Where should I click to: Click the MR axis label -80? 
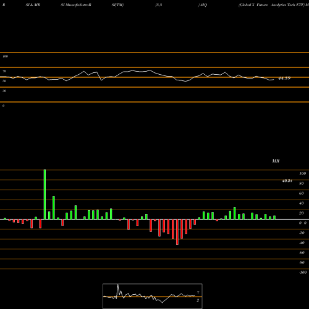point(302,263)
